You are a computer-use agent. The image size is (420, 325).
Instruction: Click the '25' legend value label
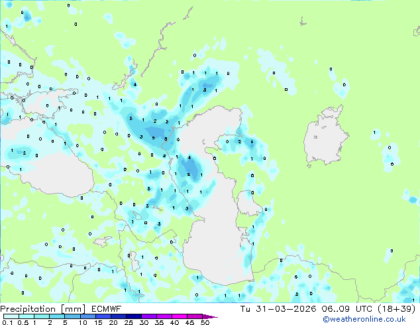pyautogui.click(x=129, y=322)
